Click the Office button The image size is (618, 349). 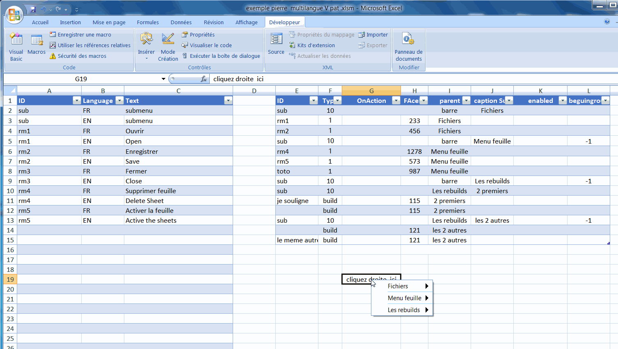14,14
